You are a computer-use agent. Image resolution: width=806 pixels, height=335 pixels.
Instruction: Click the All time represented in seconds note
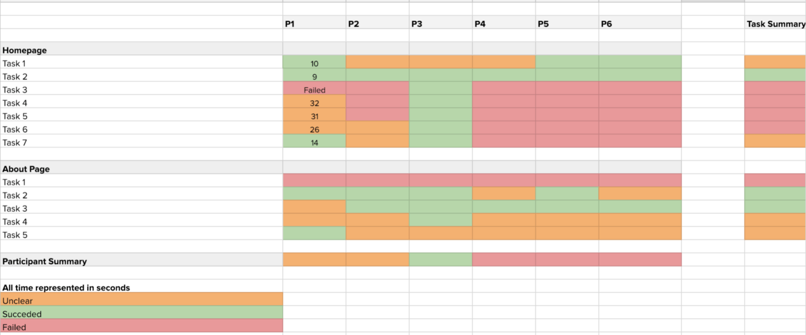click(x=66, y=288)
